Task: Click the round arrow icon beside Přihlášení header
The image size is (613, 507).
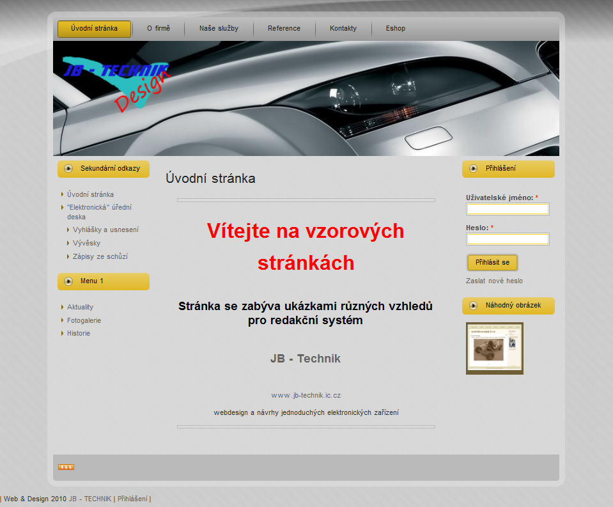Action: coord(474,169)
